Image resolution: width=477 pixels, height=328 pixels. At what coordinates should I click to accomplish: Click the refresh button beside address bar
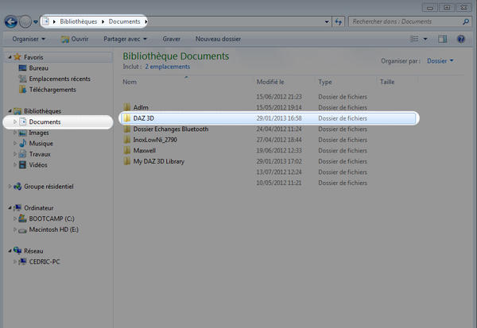339,22
